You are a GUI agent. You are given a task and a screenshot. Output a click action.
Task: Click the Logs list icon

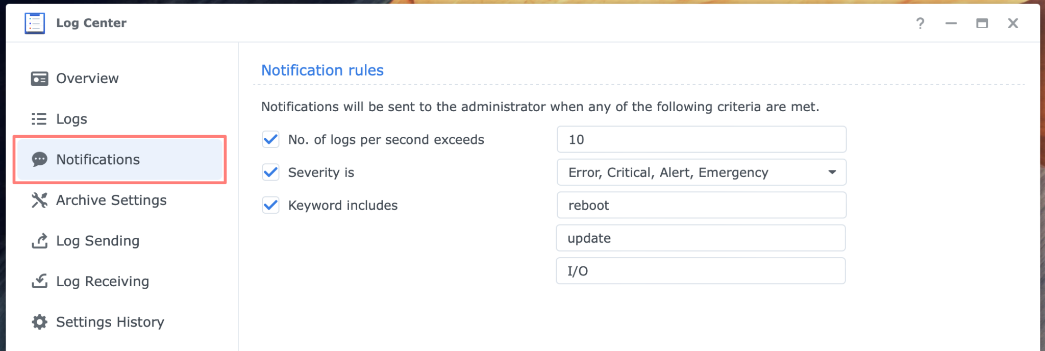39,119
